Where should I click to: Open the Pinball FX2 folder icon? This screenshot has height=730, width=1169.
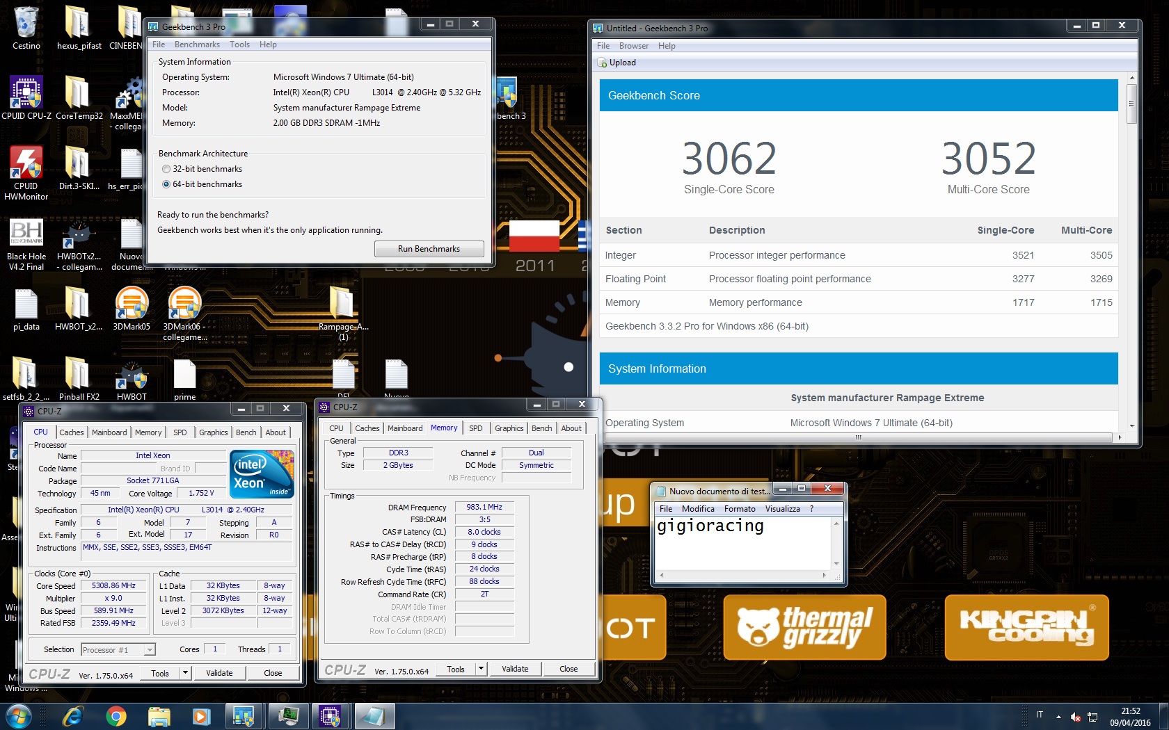[x=79, y=379]
